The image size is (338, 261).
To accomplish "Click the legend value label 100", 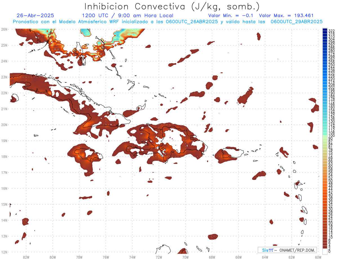I will (x=332, y=135).
